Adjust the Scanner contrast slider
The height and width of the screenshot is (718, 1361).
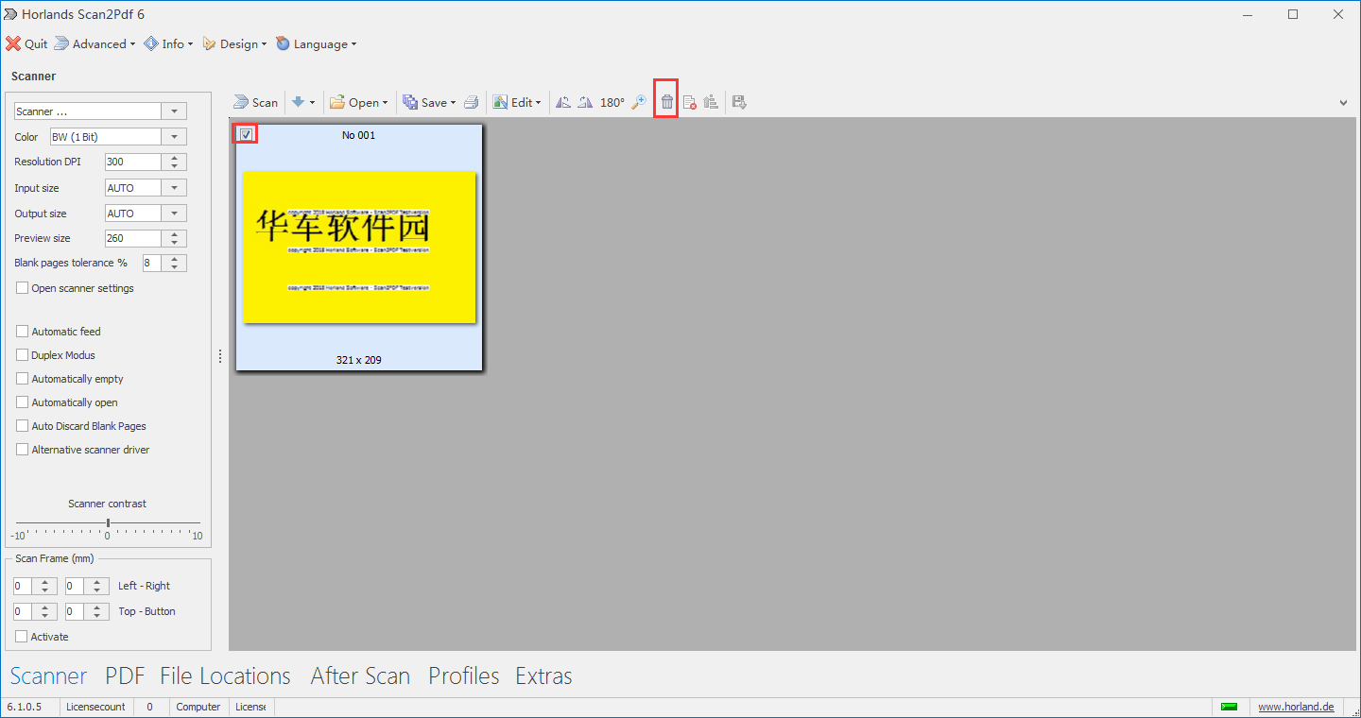[107, 521]
